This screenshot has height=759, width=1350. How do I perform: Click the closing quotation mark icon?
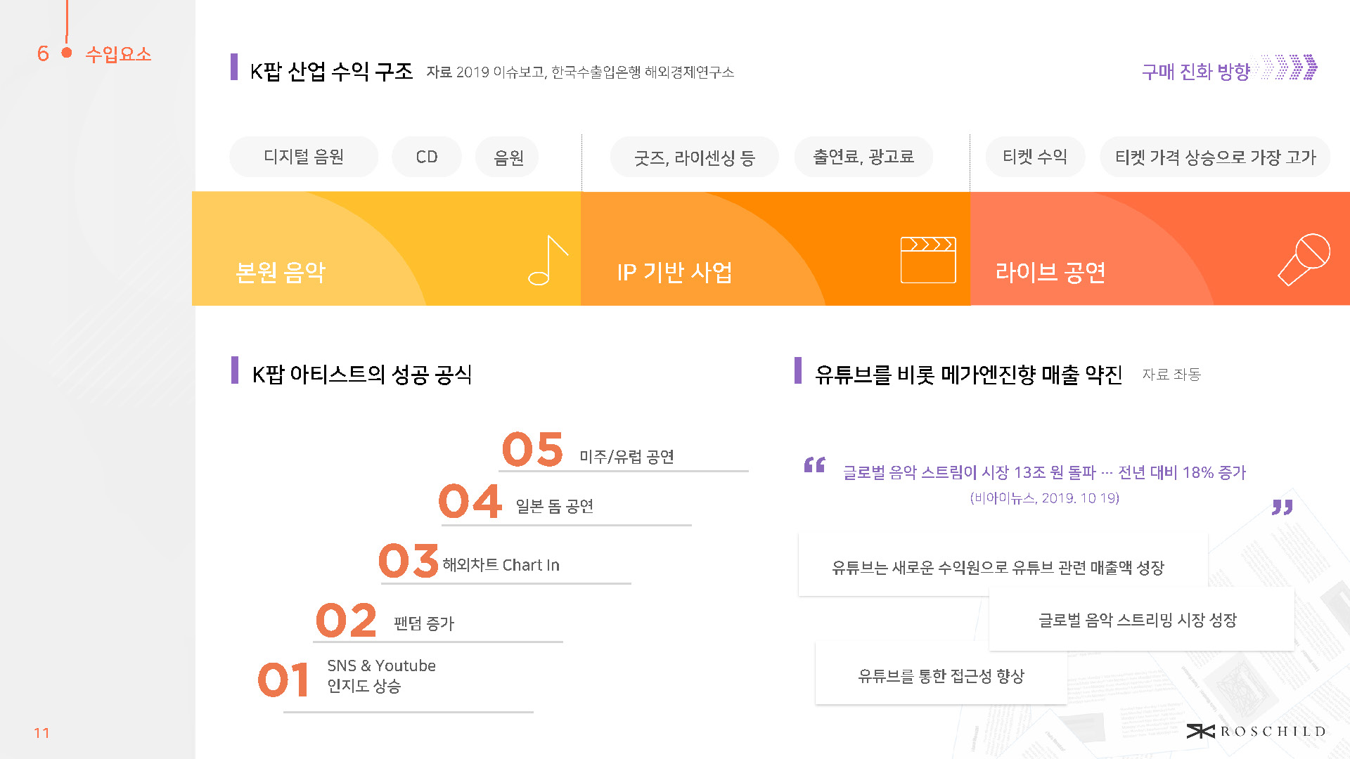1282,507
